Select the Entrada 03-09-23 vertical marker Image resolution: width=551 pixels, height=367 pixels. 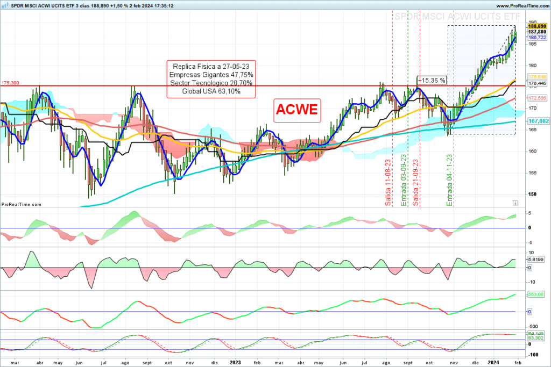pos(404,180)
